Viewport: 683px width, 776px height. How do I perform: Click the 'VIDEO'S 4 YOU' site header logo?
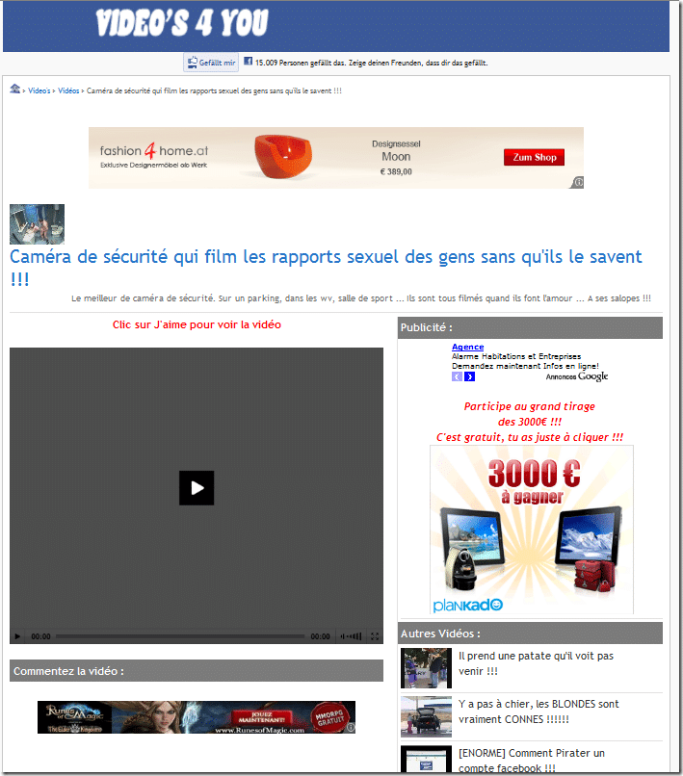click(x=182, y=23)
